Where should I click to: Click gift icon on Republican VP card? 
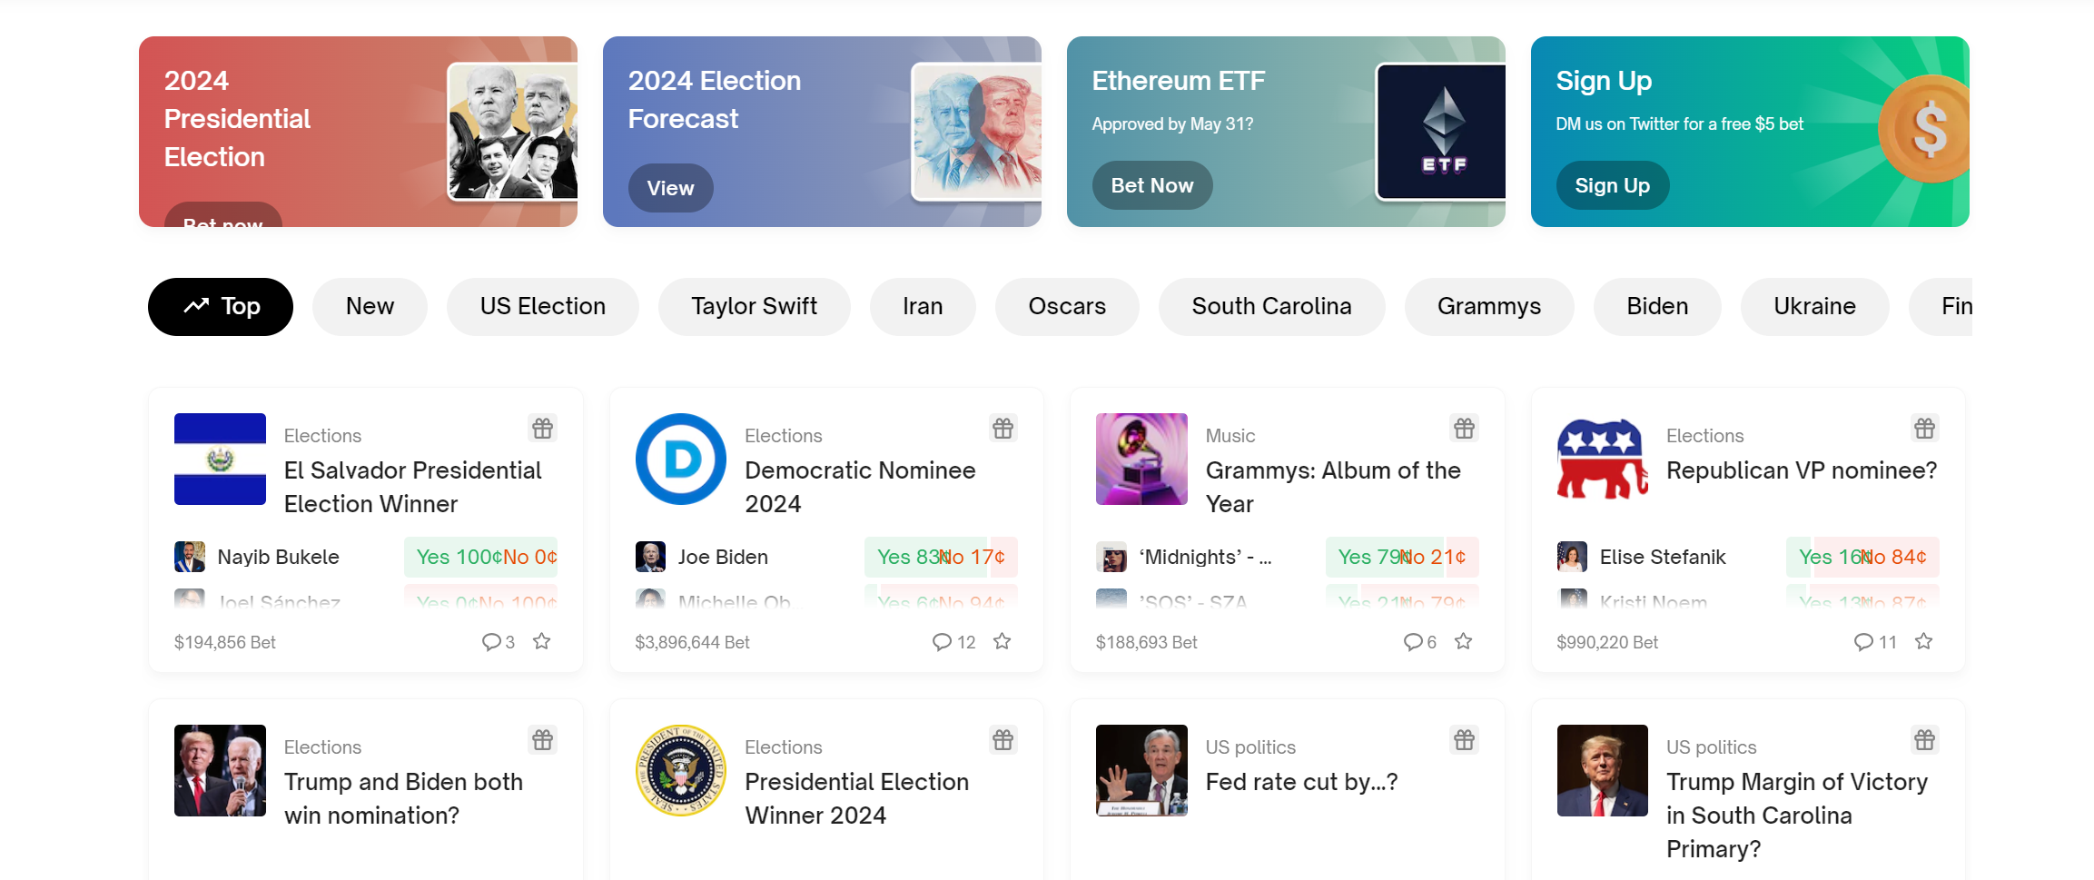[1924, 428]
